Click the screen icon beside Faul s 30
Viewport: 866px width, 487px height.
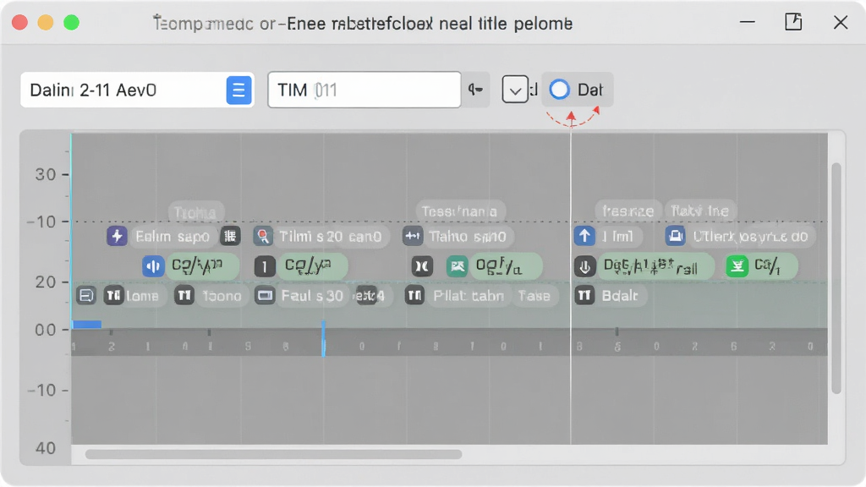point(265,296)
